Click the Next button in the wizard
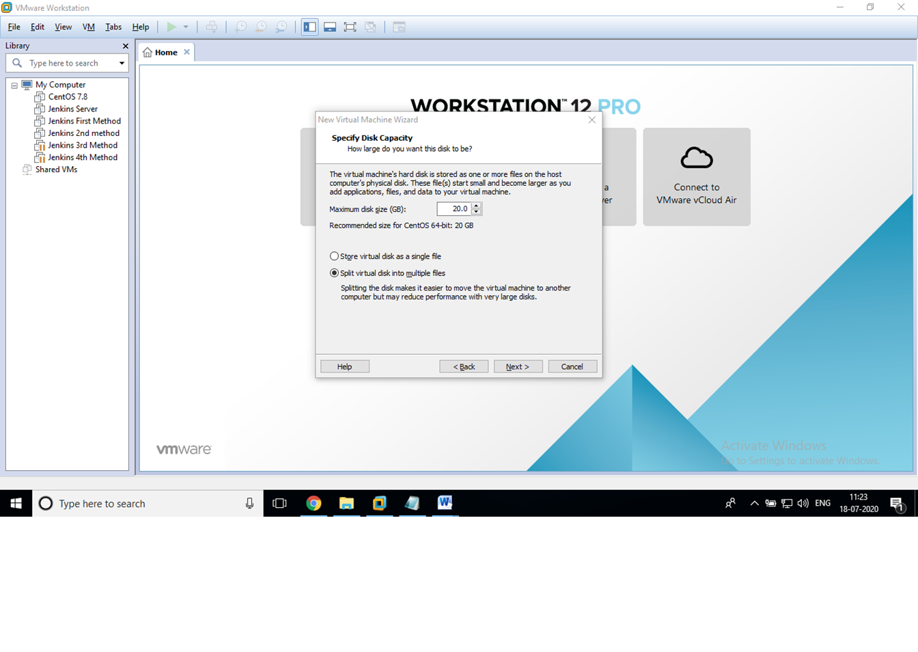This screenshot has height=652, width=918. pos(518,366)
